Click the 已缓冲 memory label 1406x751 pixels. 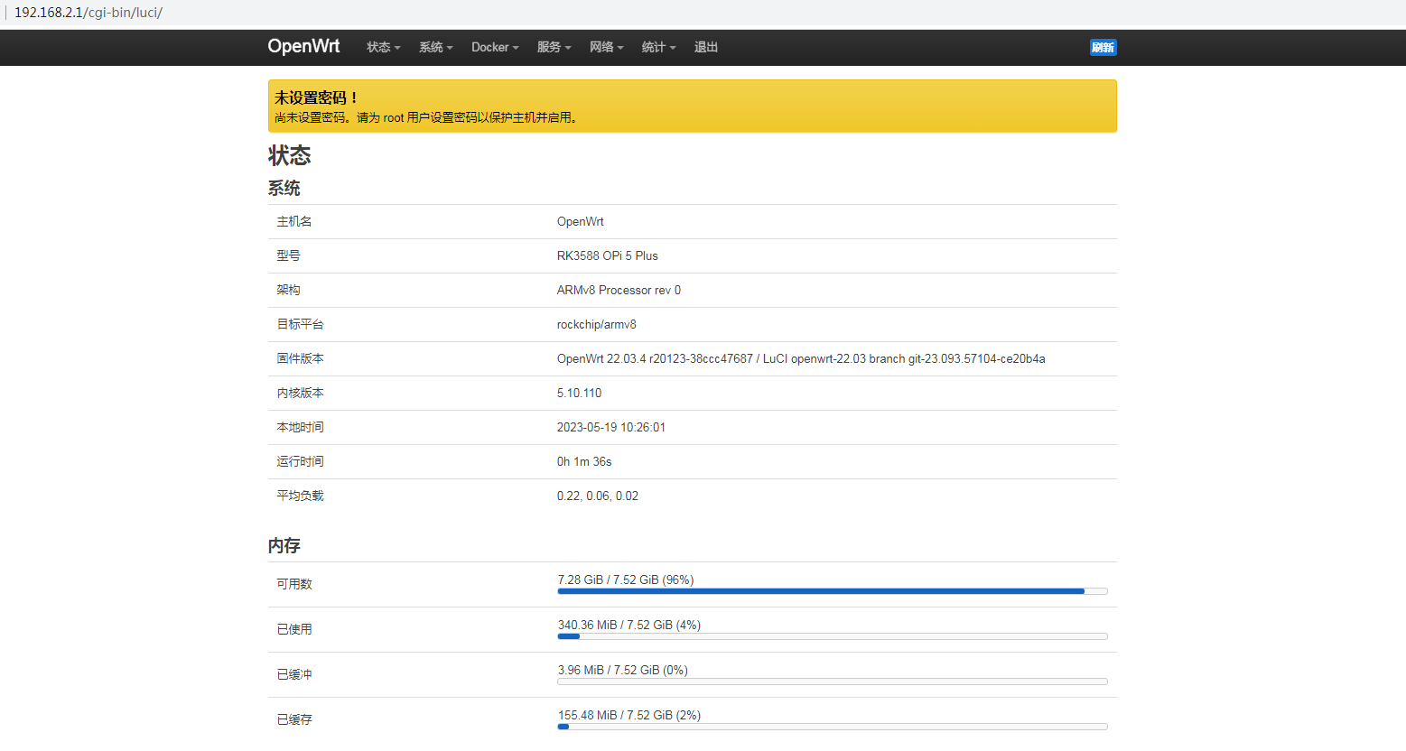(294, 674)
